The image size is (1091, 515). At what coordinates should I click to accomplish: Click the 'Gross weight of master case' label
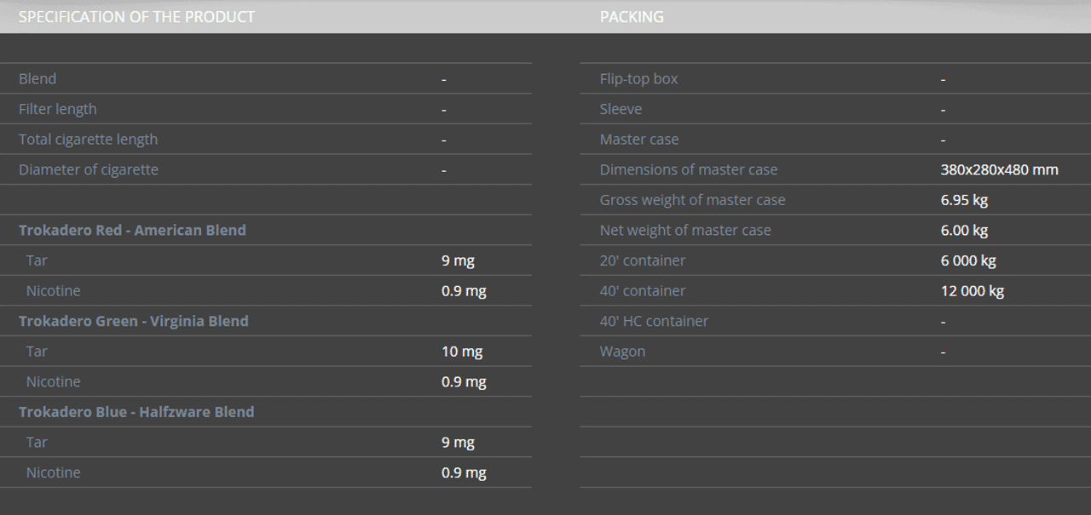pyautogui.click(x=693, y=200)
